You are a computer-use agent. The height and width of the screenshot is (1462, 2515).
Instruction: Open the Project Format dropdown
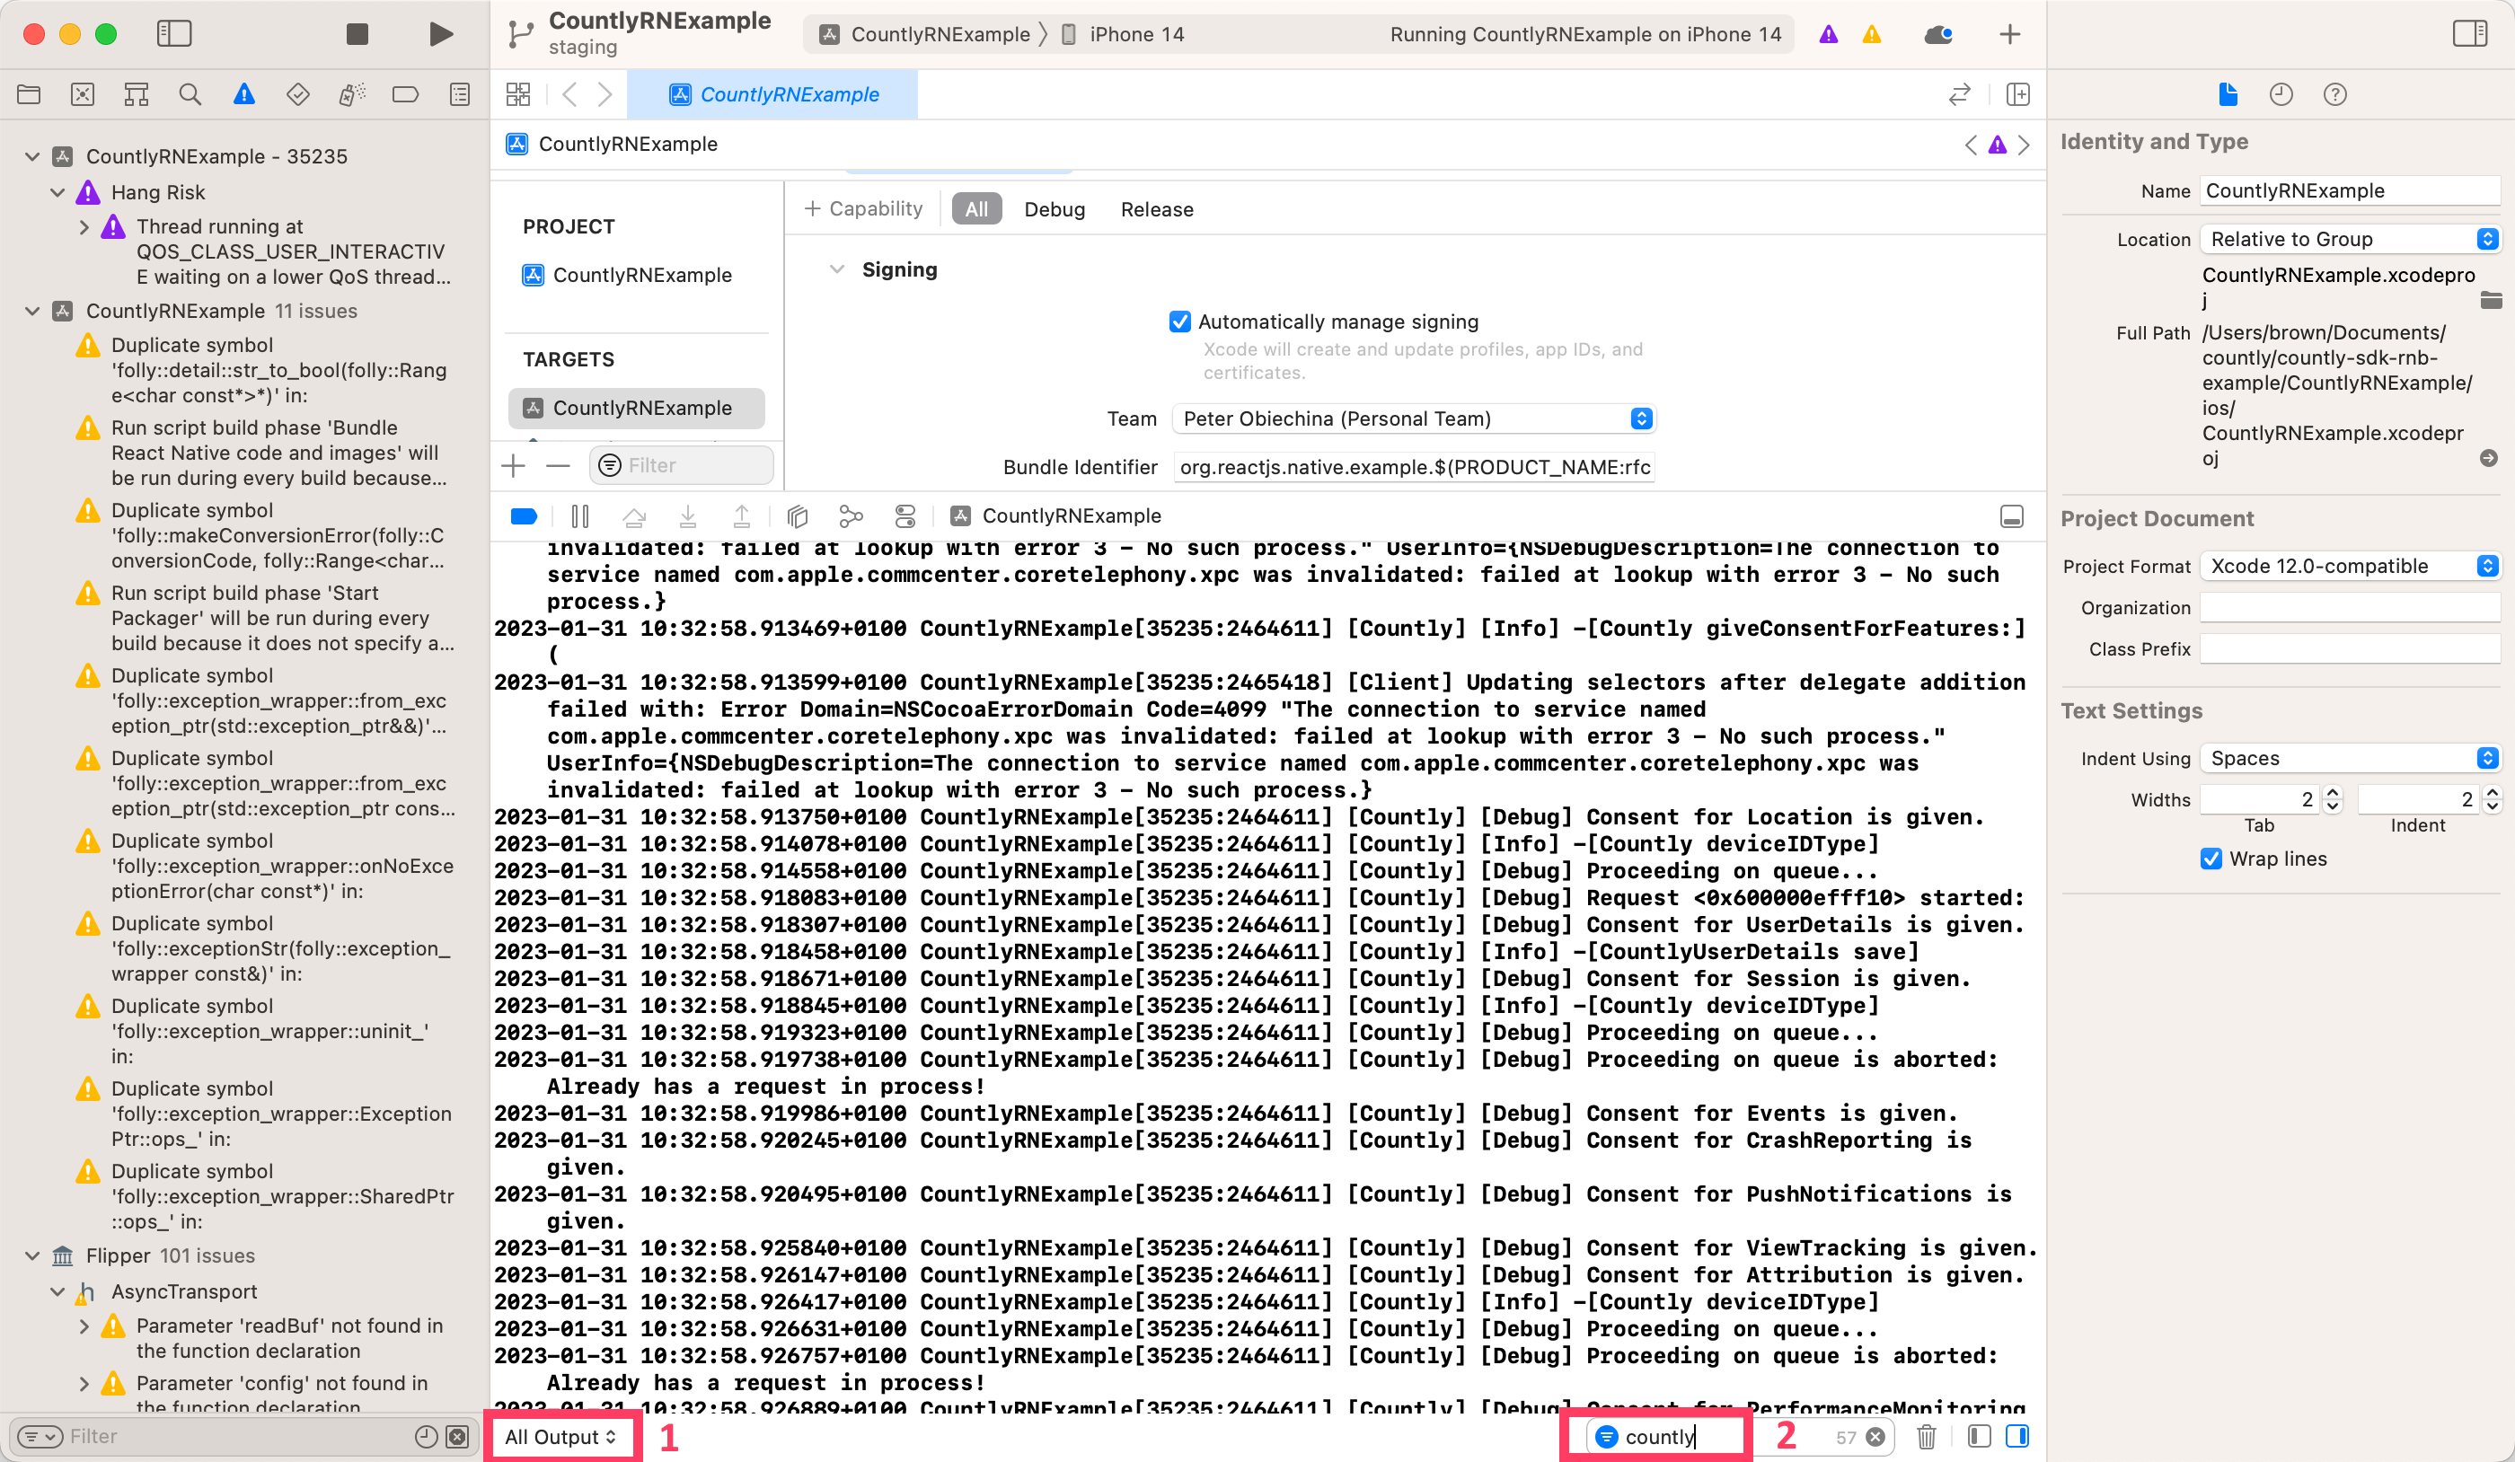pos(2351,566)
